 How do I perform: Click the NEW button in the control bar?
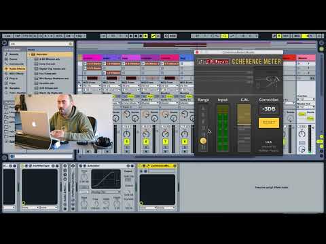[173, 36]
